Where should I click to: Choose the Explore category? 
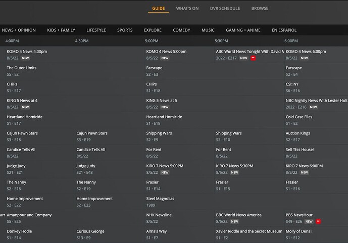(153, 30)
